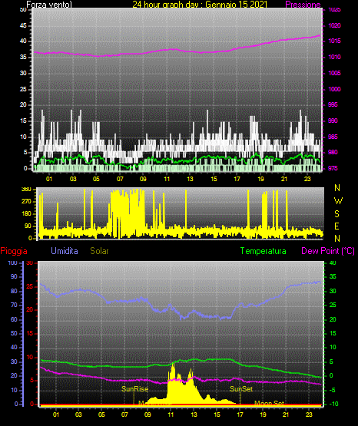Click the 45 value on wind speed axis
This screenshot has width=358, height=426.
23,25
